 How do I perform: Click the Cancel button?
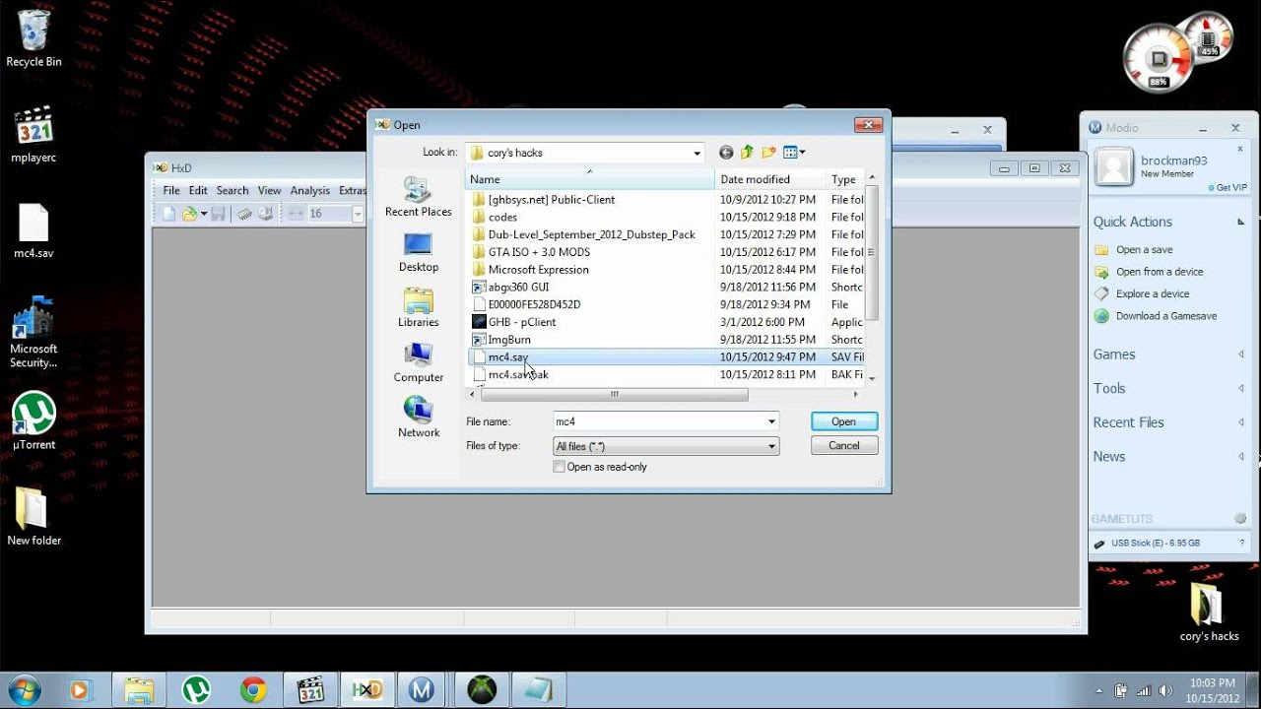[844, 446]
